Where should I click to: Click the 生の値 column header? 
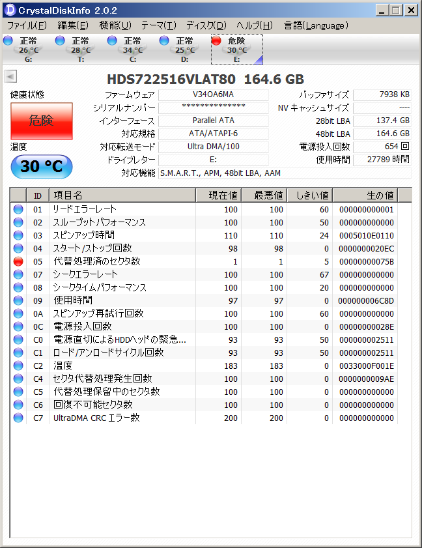[365, 195]
